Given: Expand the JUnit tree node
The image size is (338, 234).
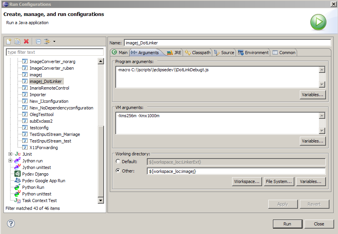Looking at the screenshot, I should click(x=11, y=154).
